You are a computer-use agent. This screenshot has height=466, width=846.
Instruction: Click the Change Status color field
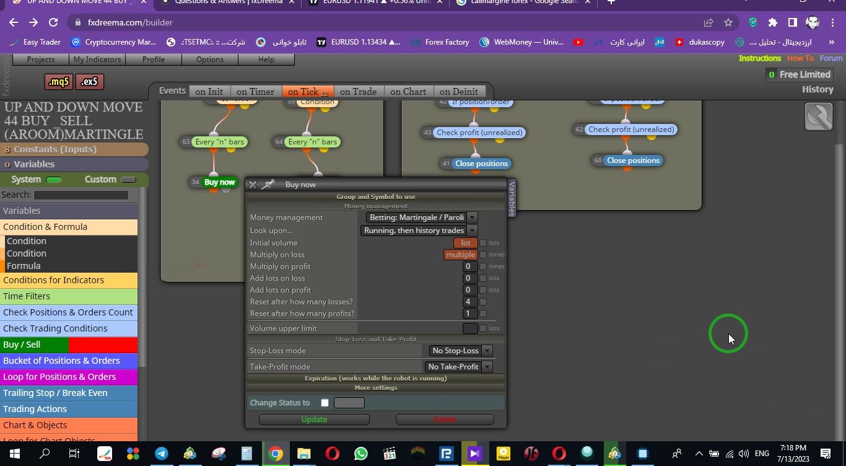tap(349, 403)
